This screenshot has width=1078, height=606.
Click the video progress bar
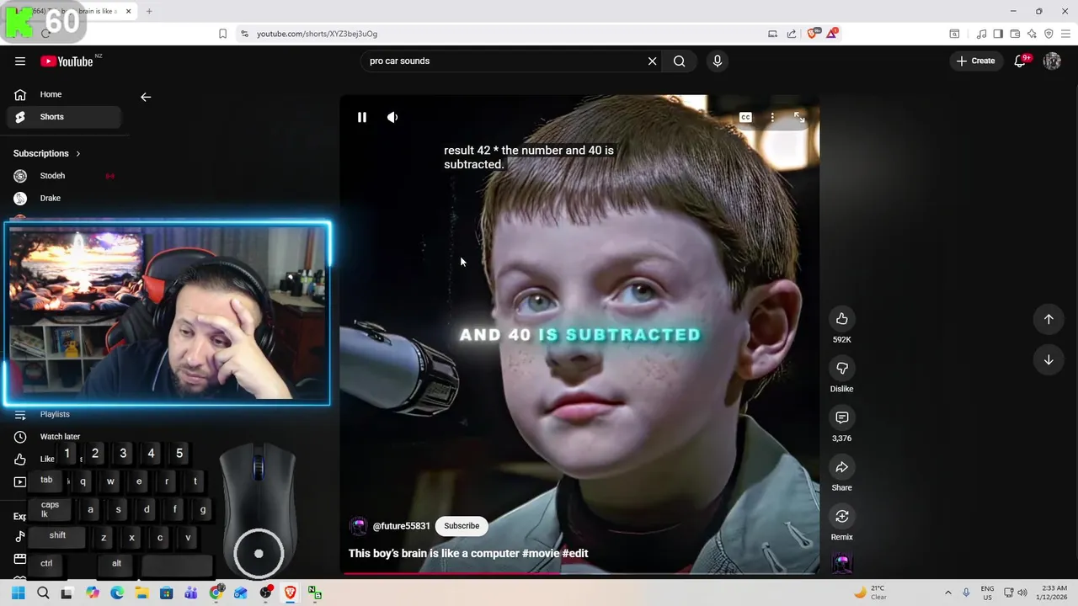click(x=579, y=573)
